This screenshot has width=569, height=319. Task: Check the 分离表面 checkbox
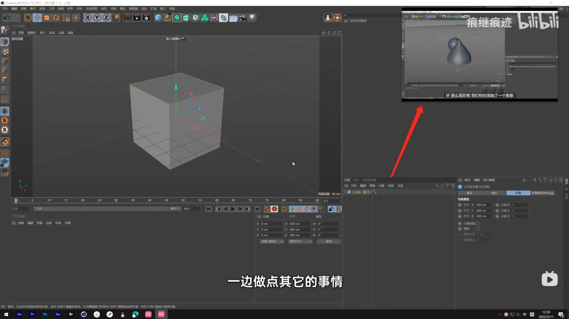(477, 223)
